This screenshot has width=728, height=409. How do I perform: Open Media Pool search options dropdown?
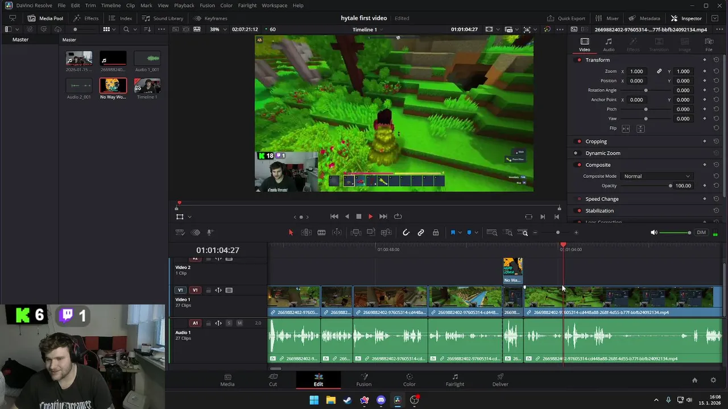(x=134, y=29)
